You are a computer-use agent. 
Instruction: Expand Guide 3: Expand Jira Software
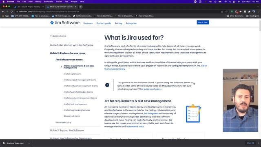click(67, 130)
